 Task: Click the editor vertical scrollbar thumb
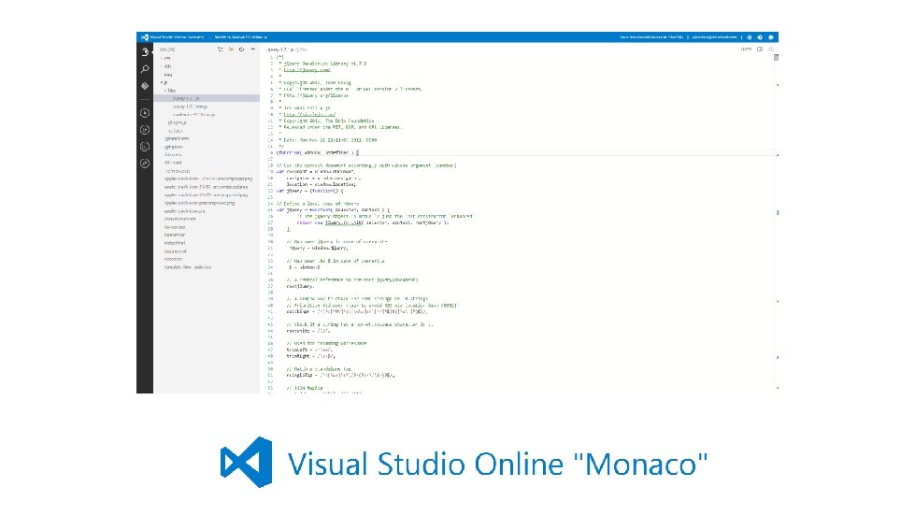point(776,58)
